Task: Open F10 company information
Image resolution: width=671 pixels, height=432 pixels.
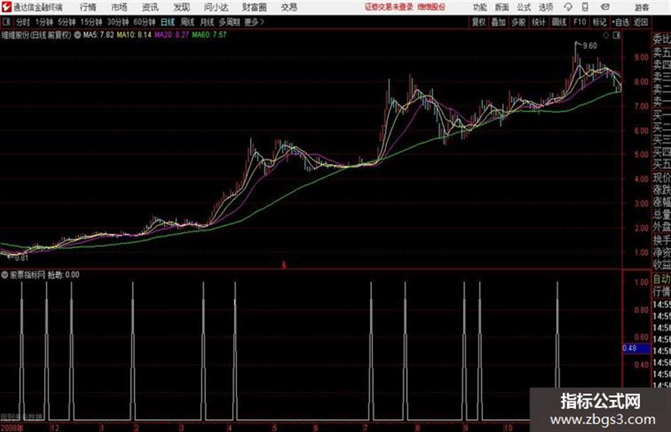Action: click(579, 22)
